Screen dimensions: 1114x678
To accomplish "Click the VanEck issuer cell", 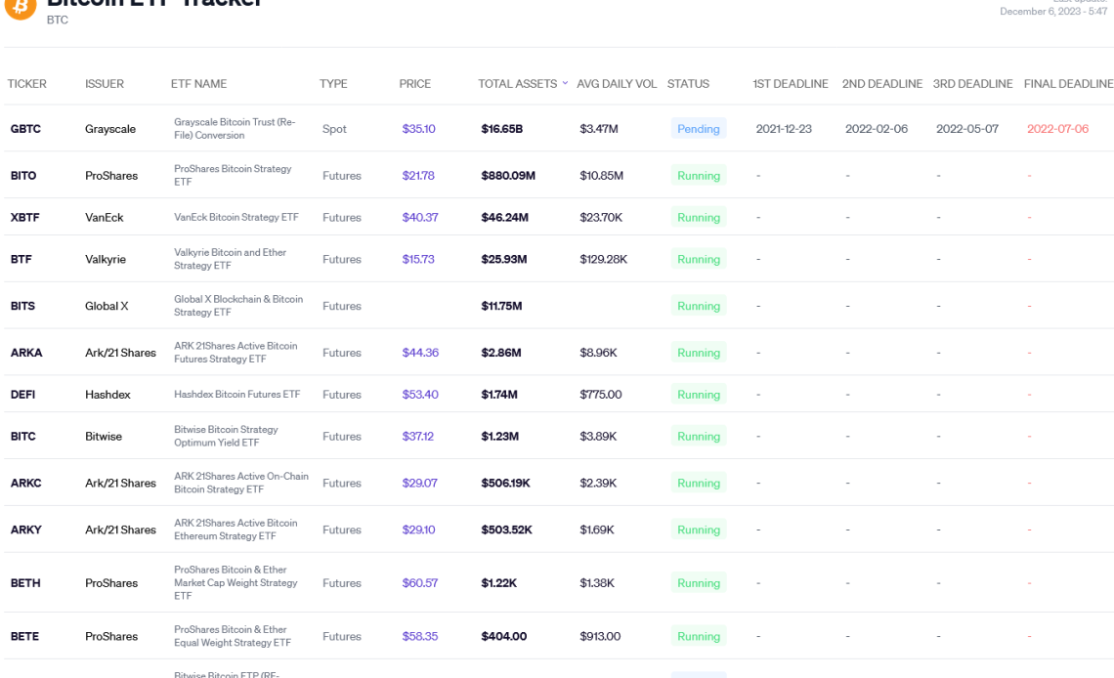I will [105, 217].
